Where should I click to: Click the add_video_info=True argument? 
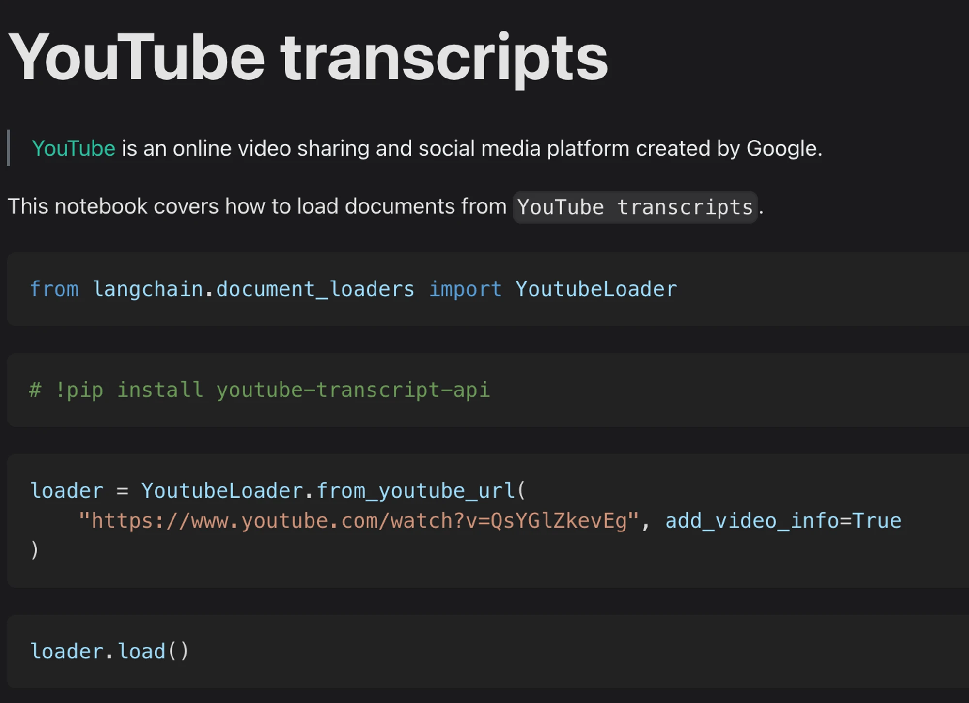tap(783, 521)
